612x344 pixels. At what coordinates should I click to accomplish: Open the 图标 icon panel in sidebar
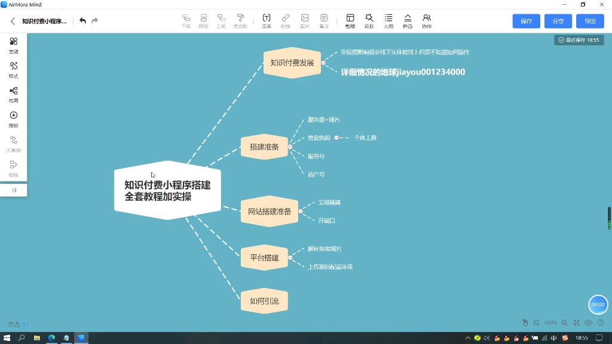click(13, 119)
